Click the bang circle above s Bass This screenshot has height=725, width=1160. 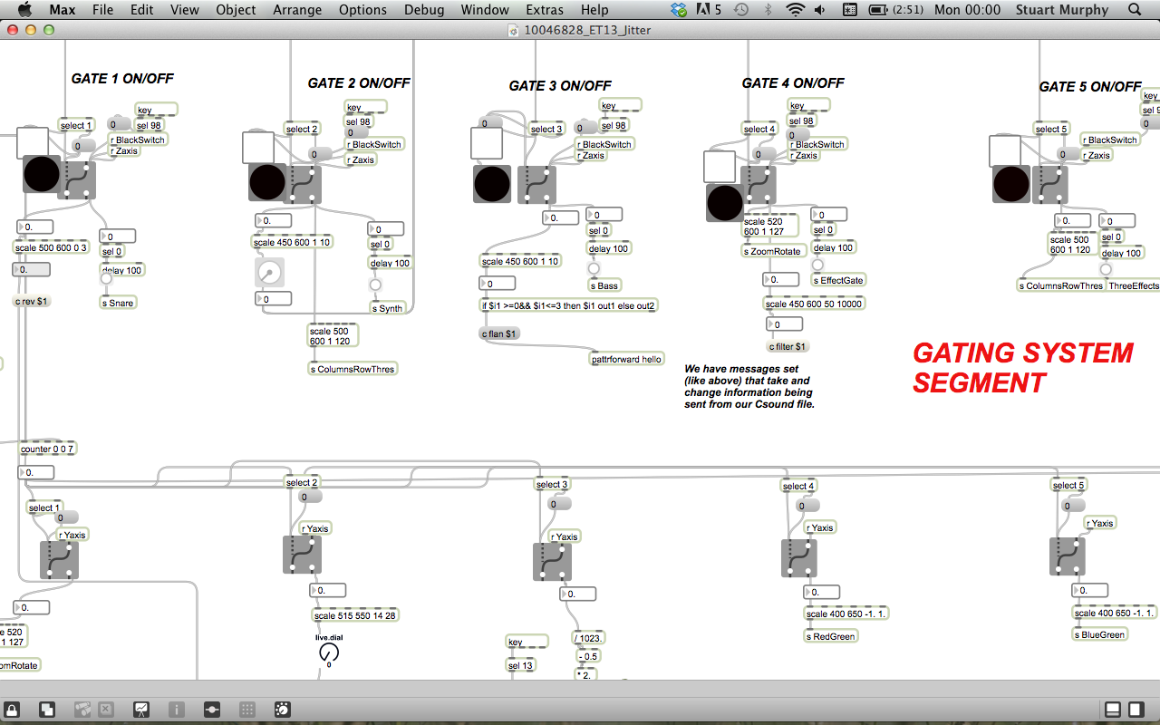594,268
